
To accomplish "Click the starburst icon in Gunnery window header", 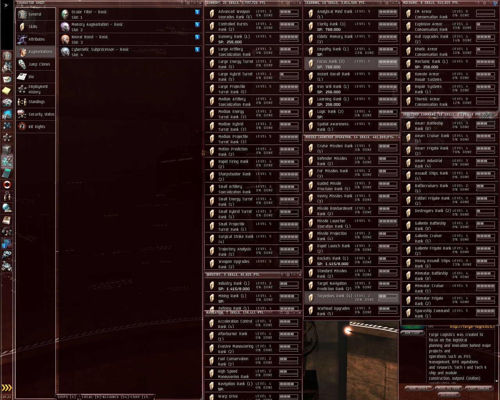I will 282,3.
